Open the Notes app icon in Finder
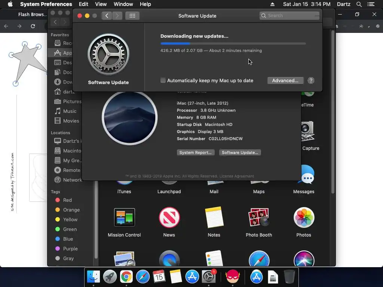This screenshot has height=287, width=383. point(214,217)
